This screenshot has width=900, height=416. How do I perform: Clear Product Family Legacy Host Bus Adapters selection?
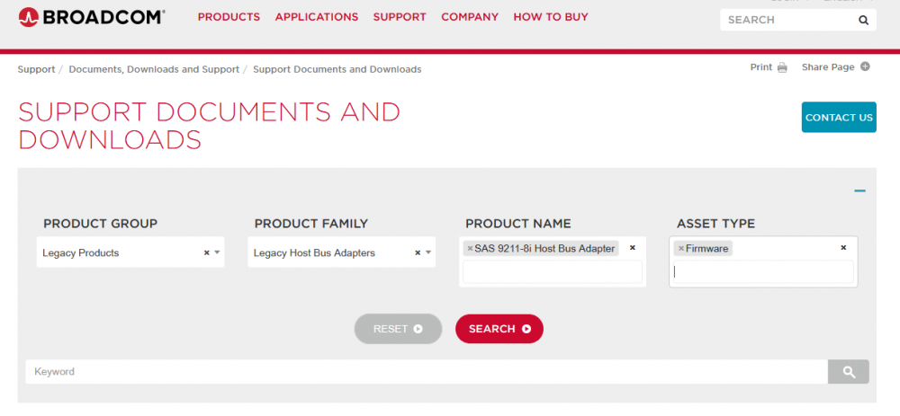418,252
